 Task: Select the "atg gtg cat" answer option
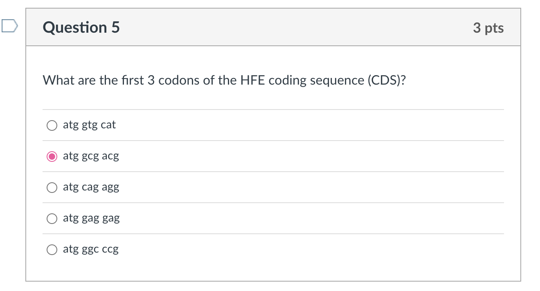coord(52,125)
